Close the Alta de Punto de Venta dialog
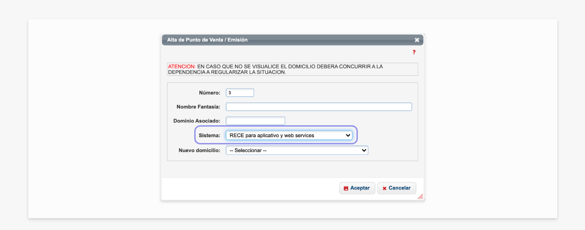This screenshot has width=585, height=230. click(417, 40)
